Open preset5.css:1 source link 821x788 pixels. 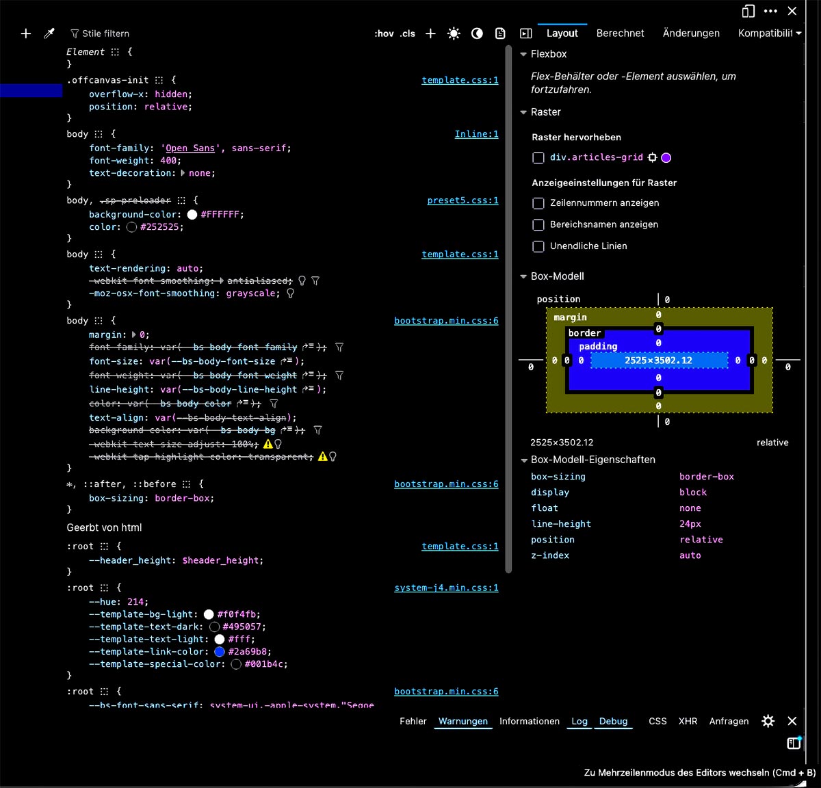point(462,200)
